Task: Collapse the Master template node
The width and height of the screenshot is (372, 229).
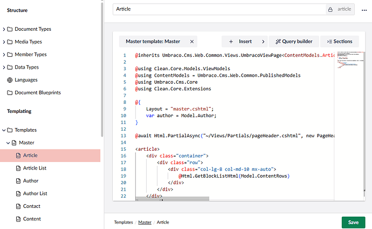Action: [8, 143]
